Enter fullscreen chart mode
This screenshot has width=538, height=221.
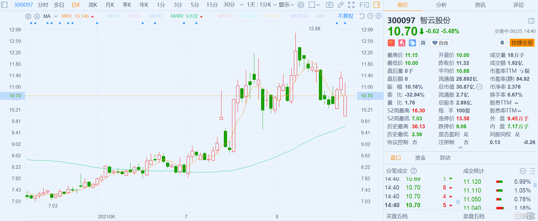coord(351,5)
